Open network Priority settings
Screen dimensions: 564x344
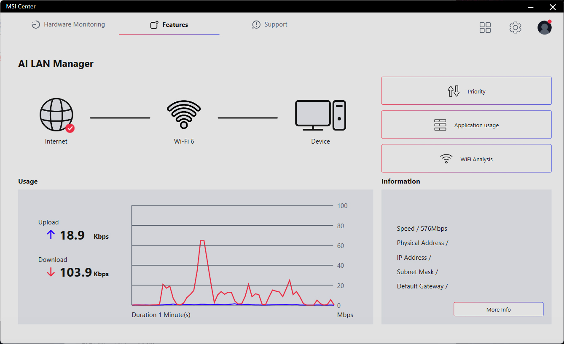[x=466, y=91]
